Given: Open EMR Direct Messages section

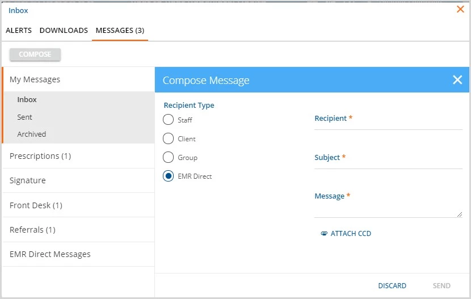Looking at the screenshot, I should tap(78, 254).
